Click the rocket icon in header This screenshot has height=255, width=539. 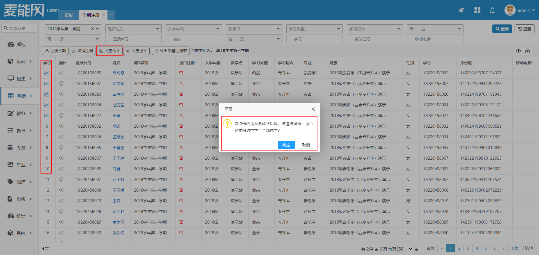point(461,10)
